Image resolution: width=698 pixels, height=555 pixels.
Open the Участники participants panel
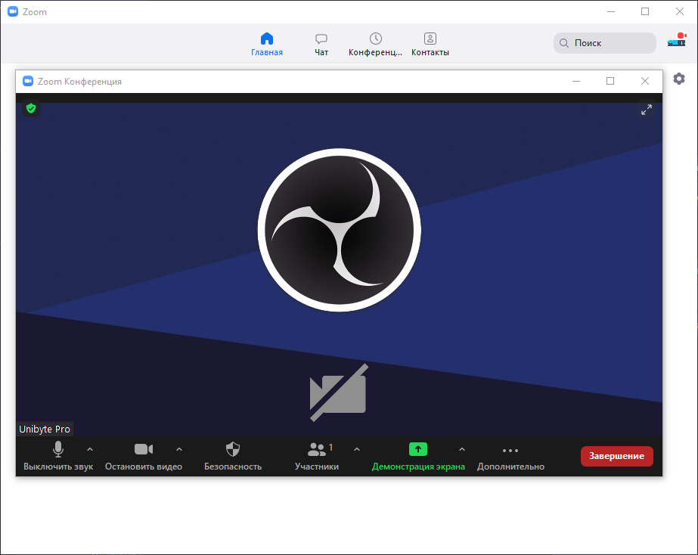coord(317,456)
